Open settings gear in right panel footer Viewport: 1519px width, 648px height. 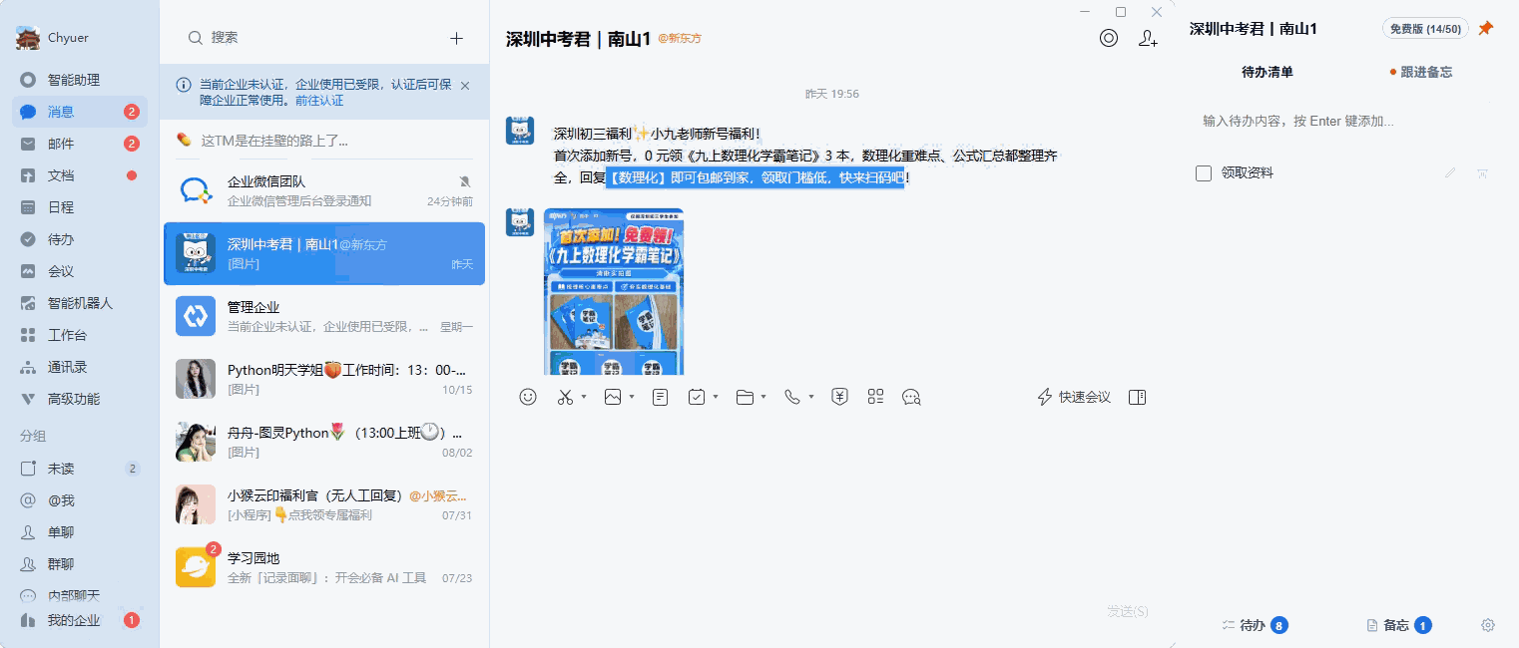[1487, 625]
